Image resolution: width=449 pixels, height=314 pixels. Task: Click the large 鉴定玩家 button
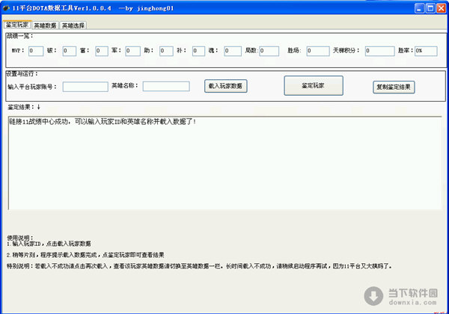click(x=314, y=85)
